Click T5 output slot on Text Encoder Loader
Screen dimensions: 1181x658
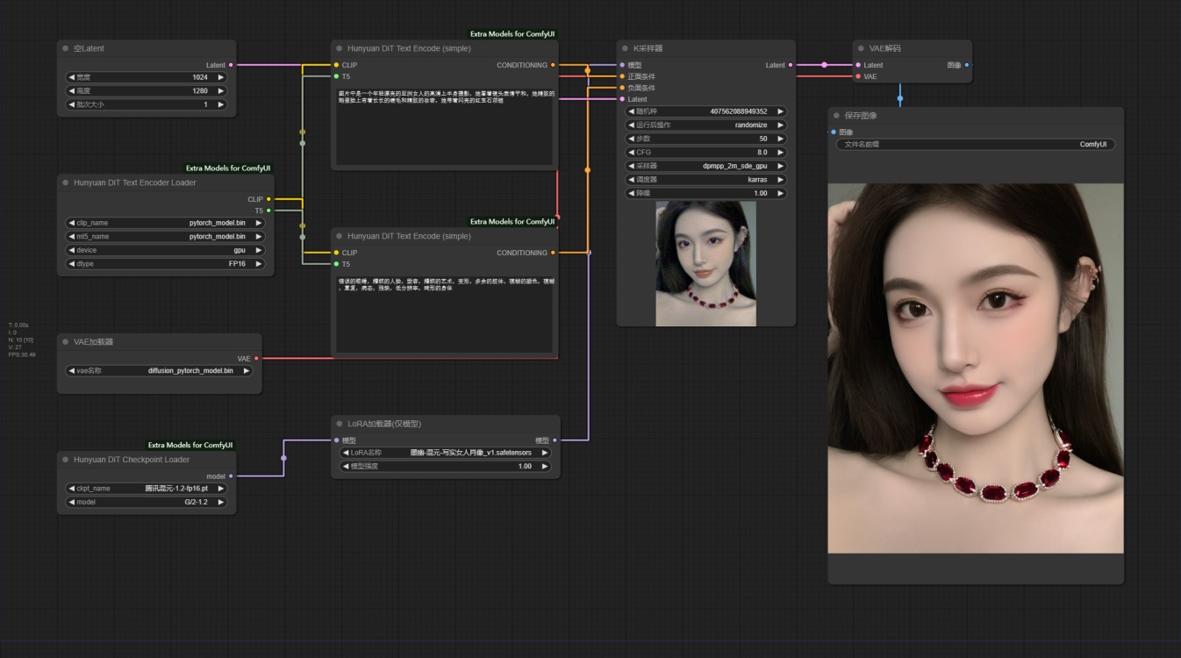[x=268, y=211]
